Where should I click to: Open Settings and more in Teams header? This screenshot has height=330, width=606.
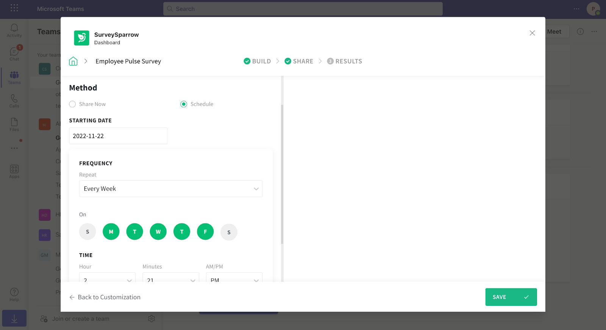tap(576, 9)
